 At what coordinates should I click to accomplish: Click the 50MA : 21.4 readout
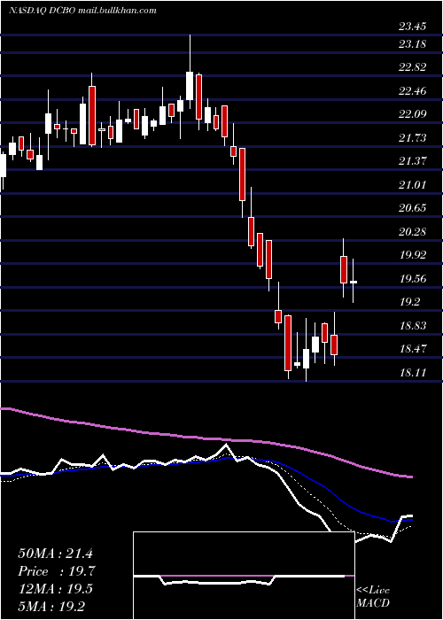(x=55, y=554)
